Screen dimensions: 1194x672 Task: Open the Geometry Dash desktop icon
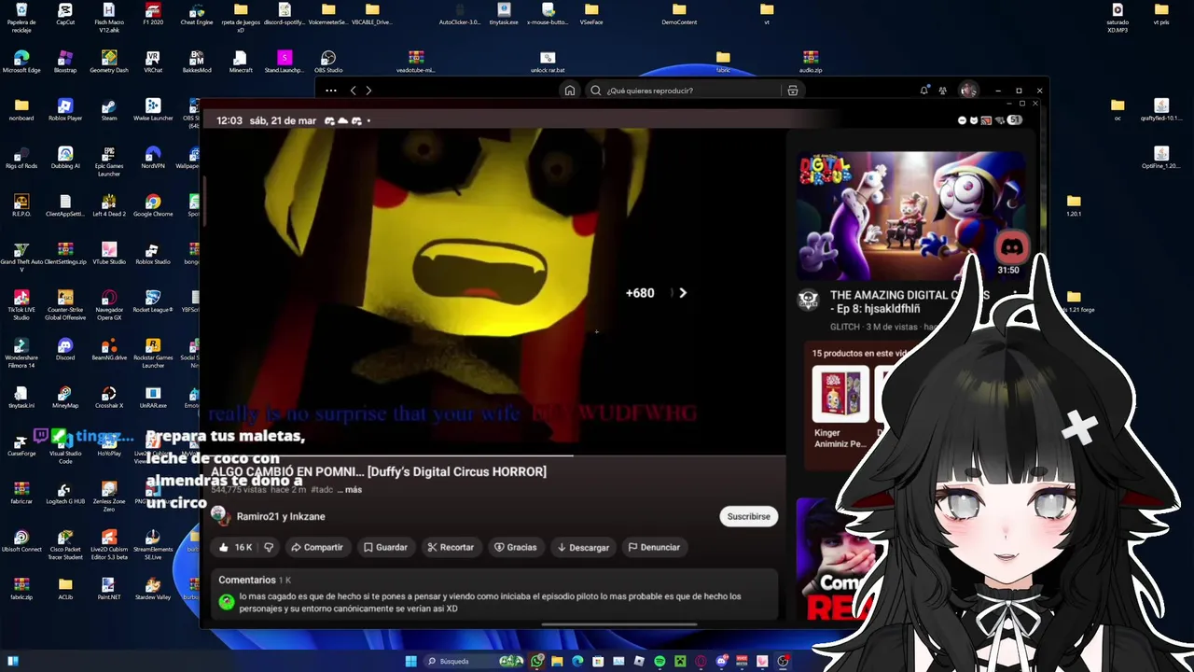pyautogui.click(x=109, y=63)
